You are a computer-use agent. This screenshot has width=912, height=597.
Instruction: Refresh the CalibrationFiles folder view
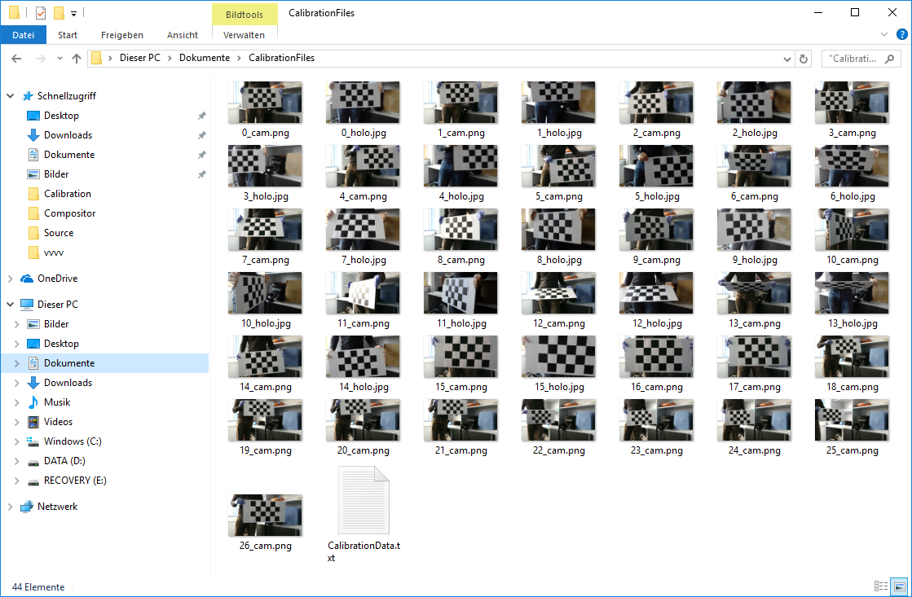coord(804,58)
